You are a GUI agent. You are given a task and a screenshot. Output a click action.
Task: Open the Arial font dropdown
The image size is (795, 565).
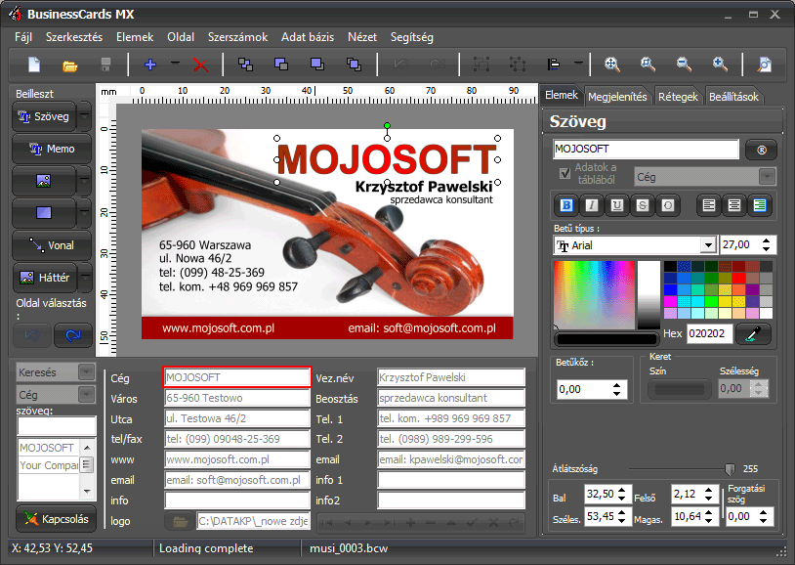(x=708, y=245)
